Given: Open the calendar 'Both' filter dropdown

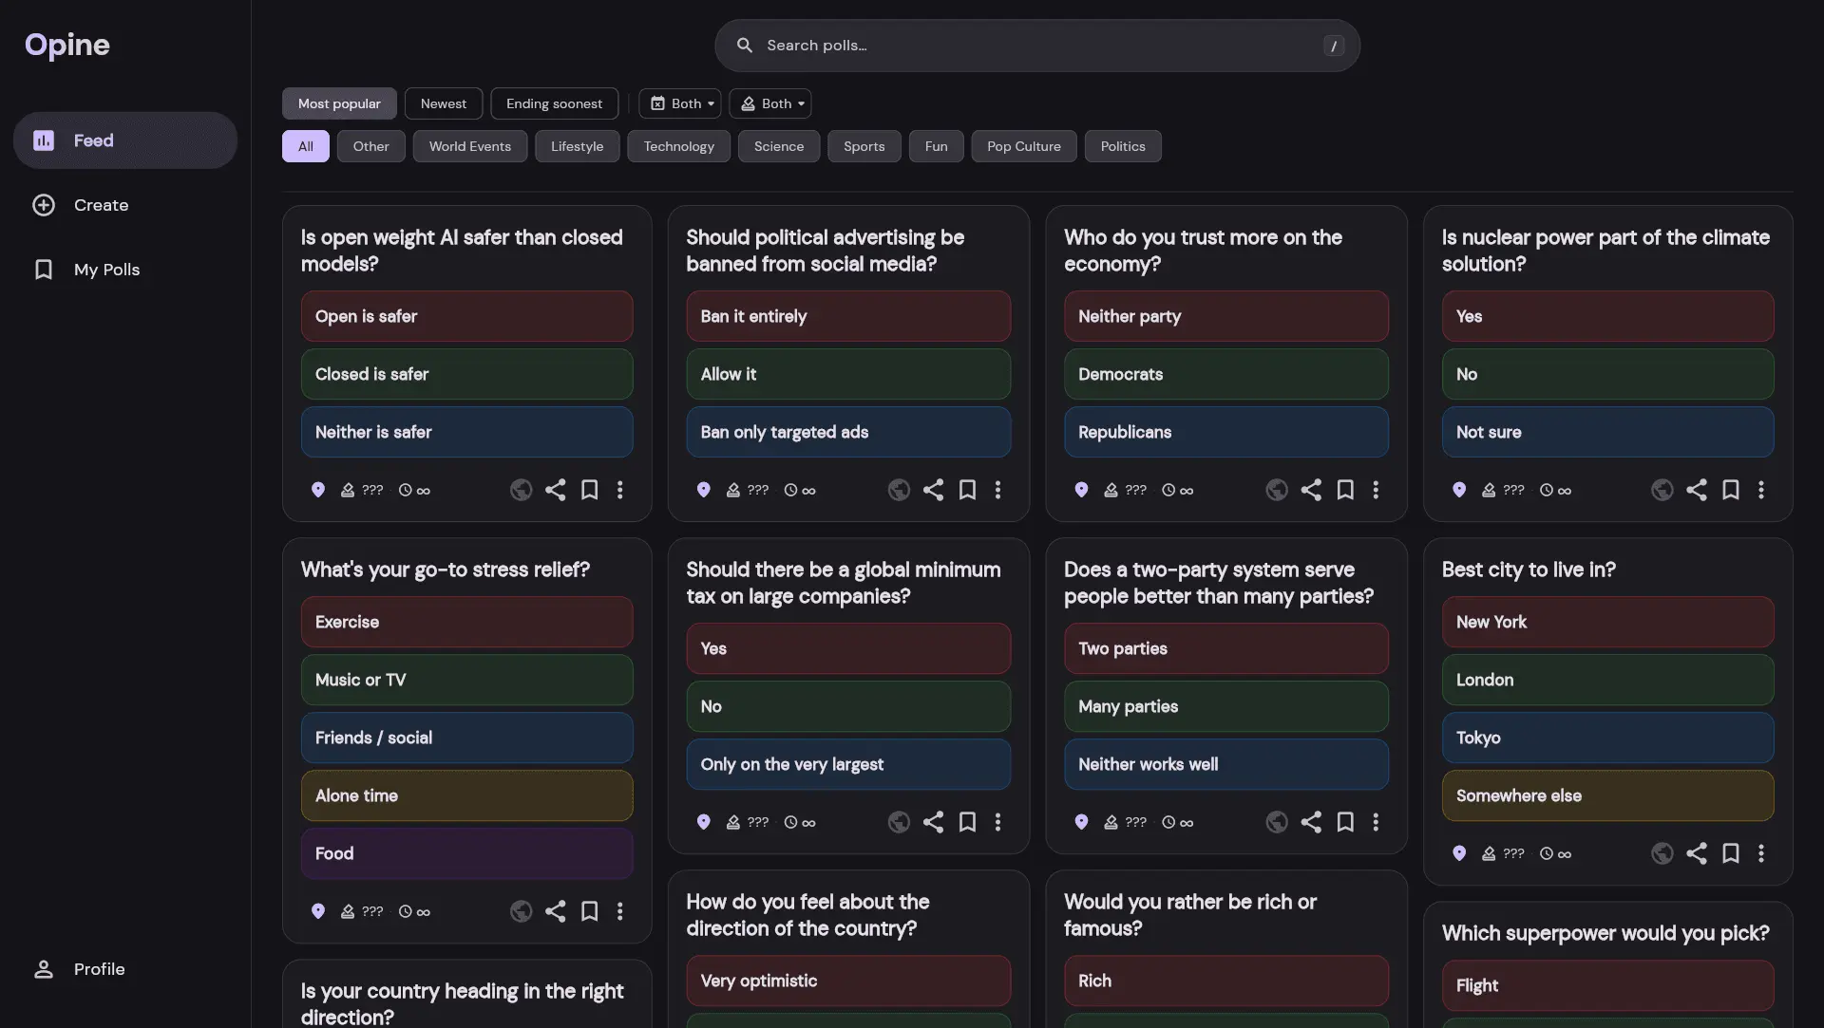Looking at the screenshot, I should (x=680, y=103).
